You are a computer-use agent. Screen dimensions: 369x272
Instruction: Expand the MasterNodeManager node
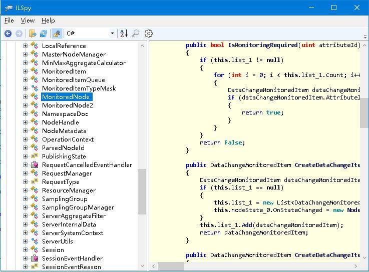tap(25, 54)
